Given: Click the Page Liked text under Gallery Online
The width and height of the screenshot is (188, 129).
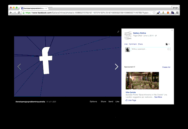Looking at the screenshot, I should tap(138, 36).
